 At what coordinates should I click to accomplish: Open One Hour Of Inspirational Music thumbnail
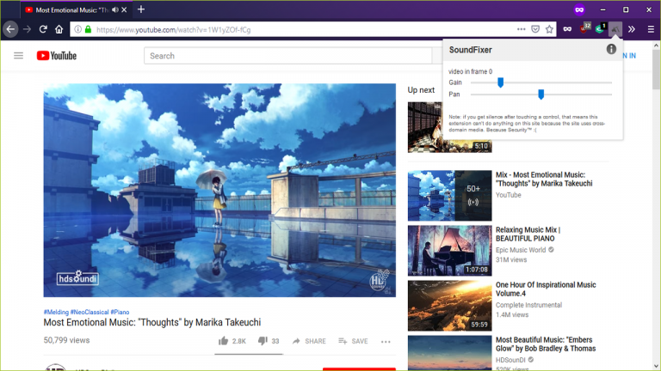point(450,306)
